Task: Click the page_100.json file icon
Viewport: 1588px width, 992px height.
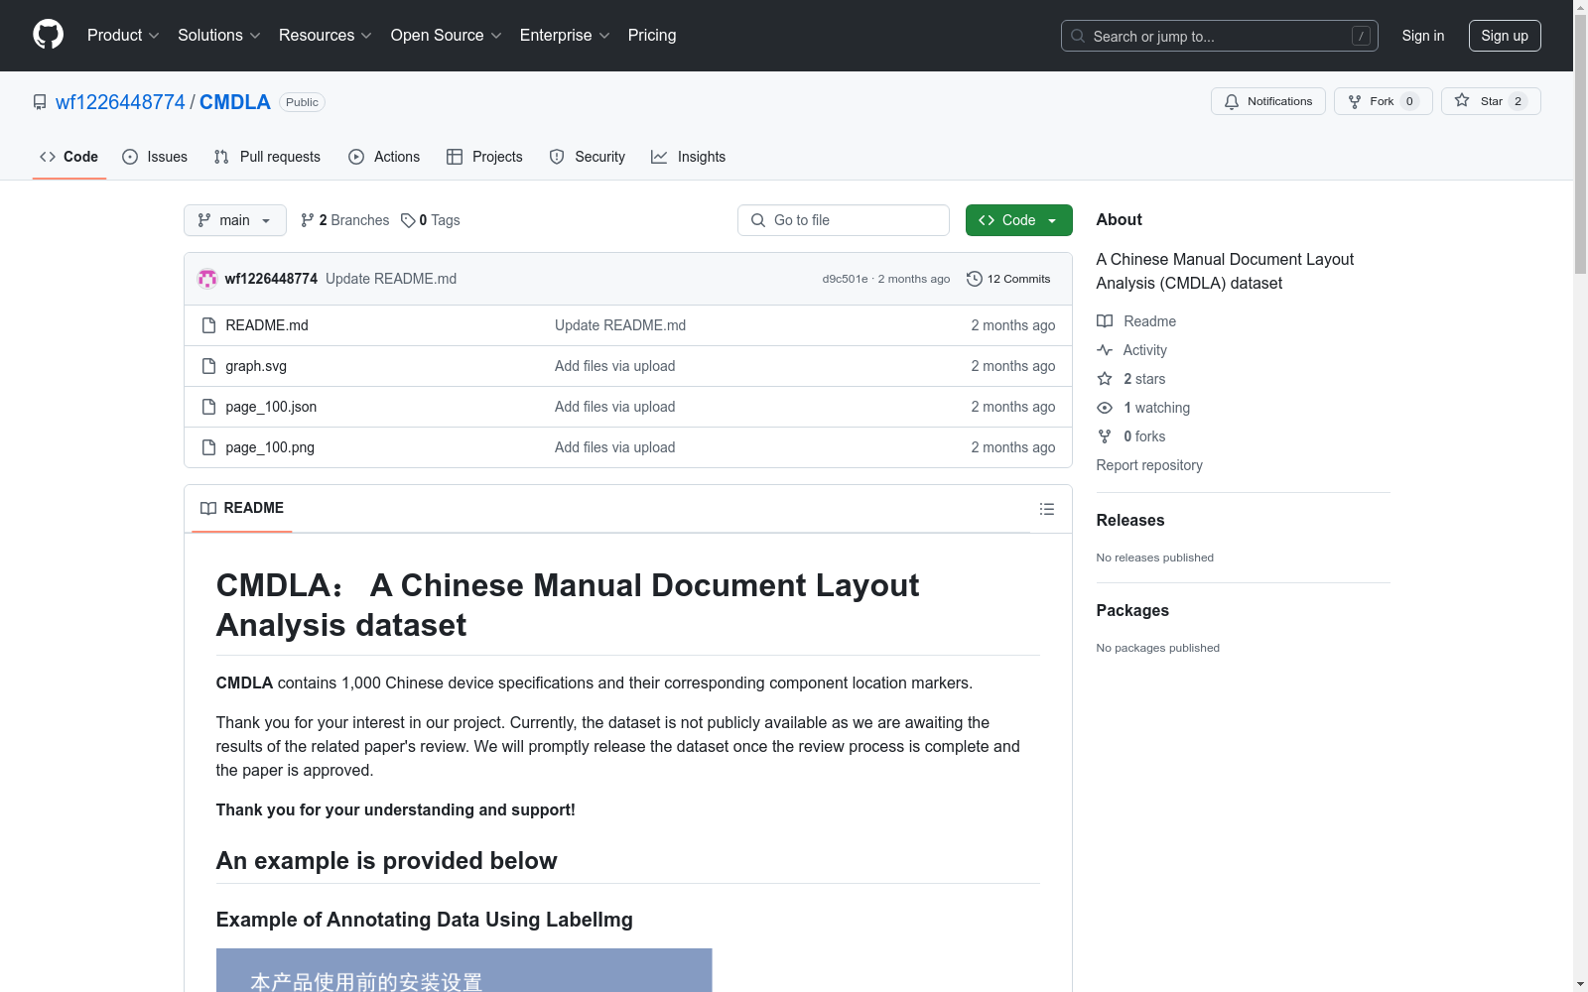Action: tap(208, 407)
